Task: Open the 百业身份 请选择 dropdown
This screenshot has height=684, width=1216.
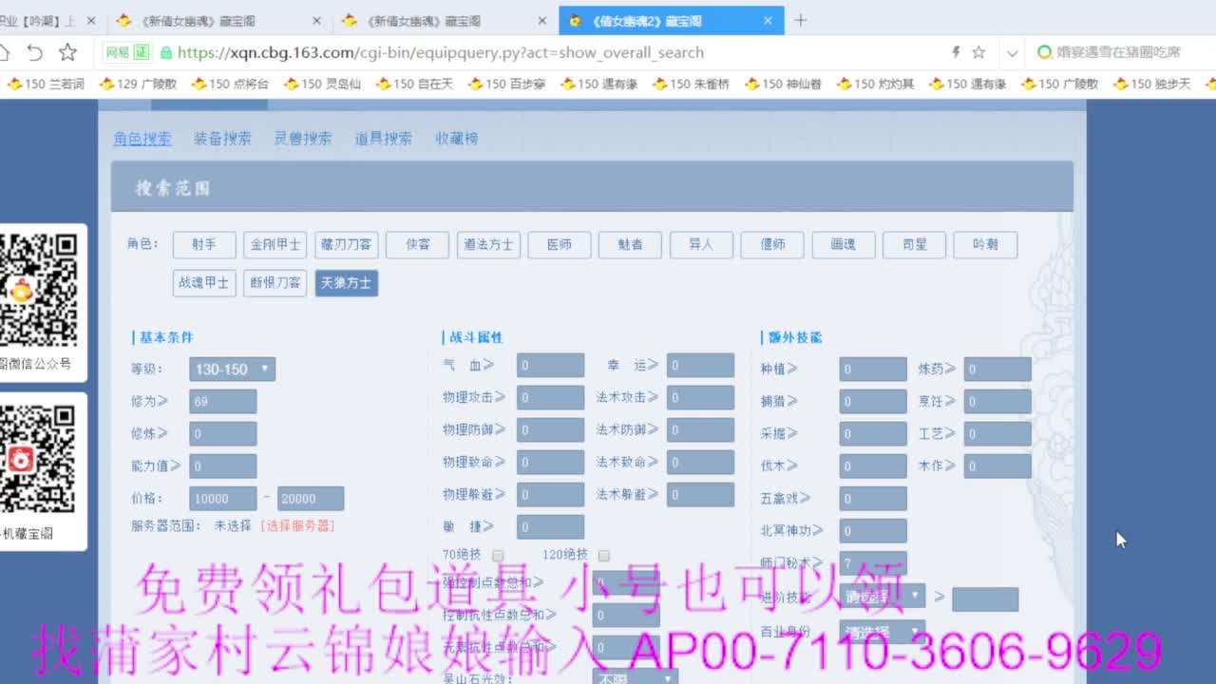Action: click(882, 630)
